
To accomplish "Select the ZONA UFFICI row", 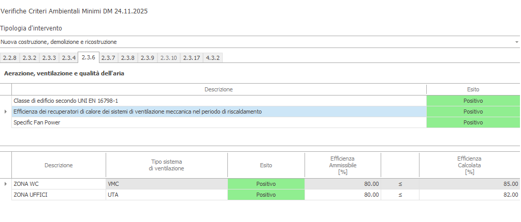I will (x=59, y=195).
